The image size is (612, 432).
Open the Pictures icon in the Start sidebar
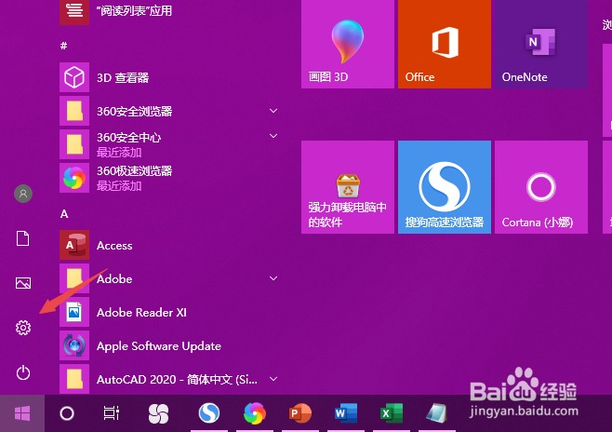(x=23, y=283)
